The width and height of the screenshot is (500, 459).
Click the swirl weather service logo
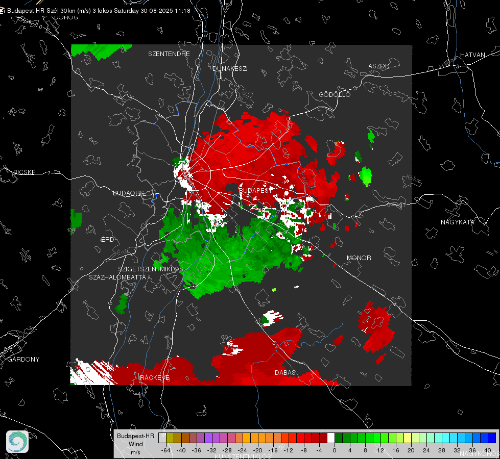pos(17,442)
